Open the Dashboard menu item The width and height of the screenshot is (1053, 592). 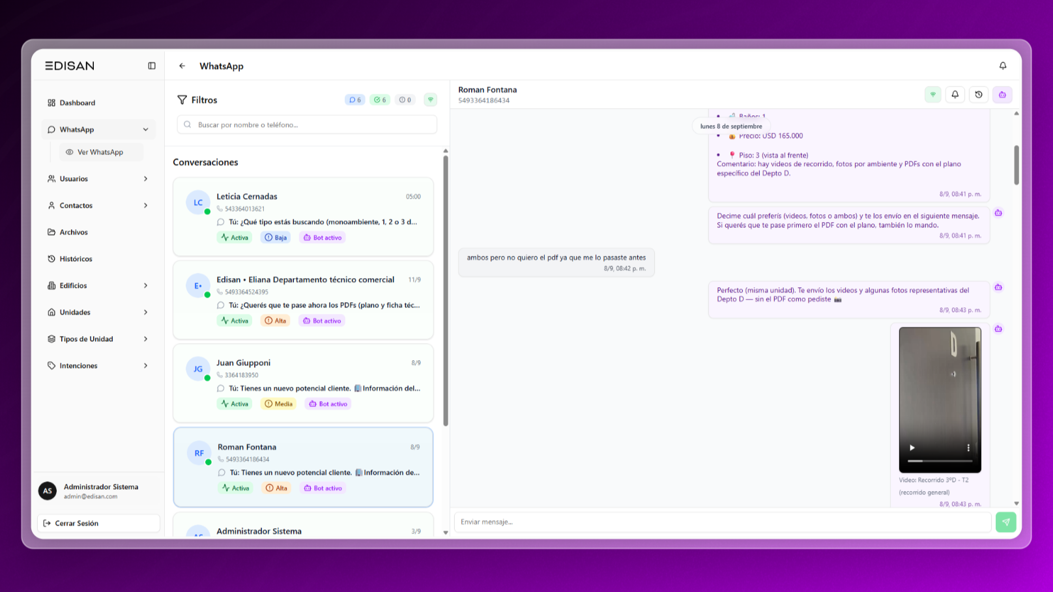77,103
